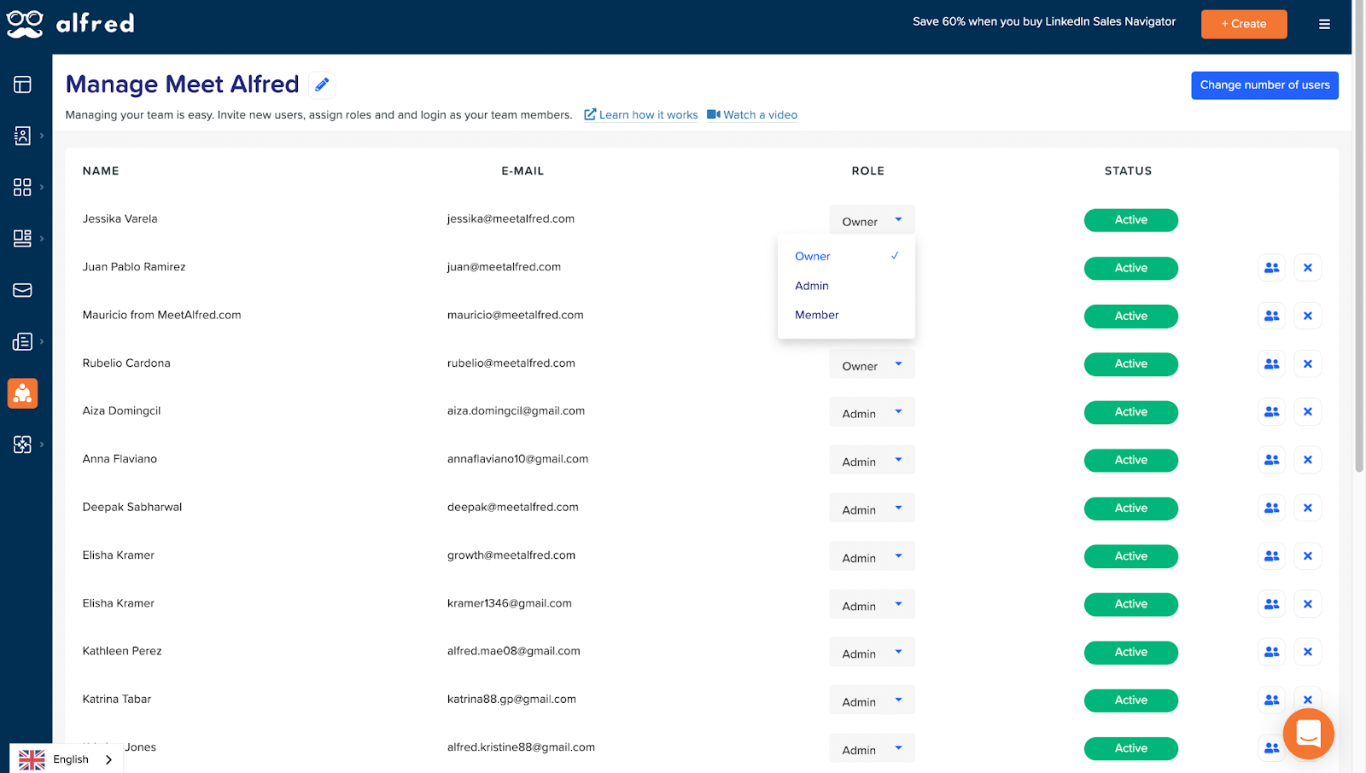Choose Member in role menu
The height and width of the screenshot is (773, 1366).
click(x=846, y=315)
